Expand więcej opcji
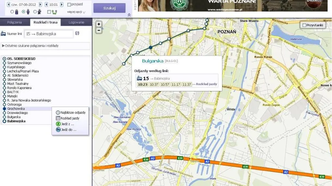332x186 pixels. pyautogui.click(x=76, y=12)
